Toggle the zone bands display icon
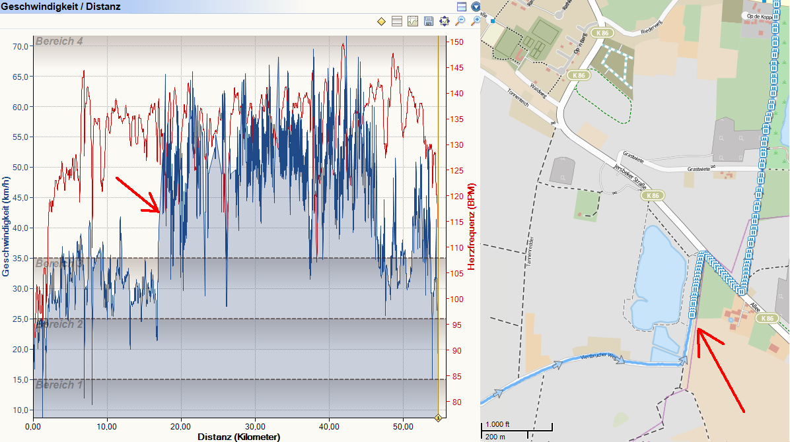Screen dimensions: 790x442 click(397, 22)
